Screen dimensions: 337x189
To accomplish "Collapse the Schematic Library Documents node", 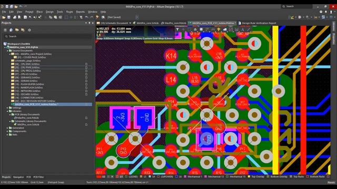I will 10,121.
